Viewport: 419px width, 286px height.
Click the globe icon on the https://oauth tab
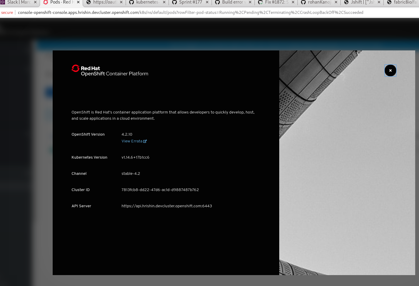tap(89, 2)
